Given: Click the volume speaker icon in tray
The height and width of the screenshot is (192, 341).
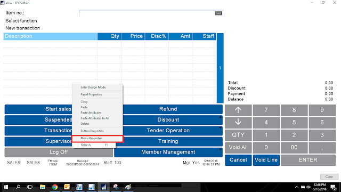Looking at the screenshot, I should coord(308,187).
